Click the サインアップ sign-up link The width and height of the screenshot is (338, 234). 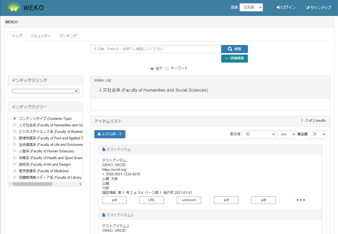(x=318, y=8)
